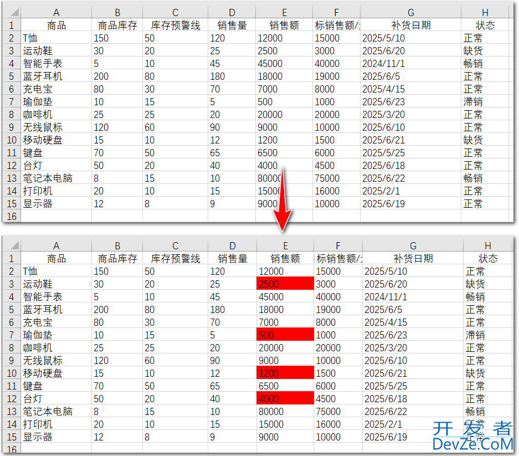Click 笔记本电脑 cell in bottom table
Screen dimensions: 519x456
click(56, 412)
